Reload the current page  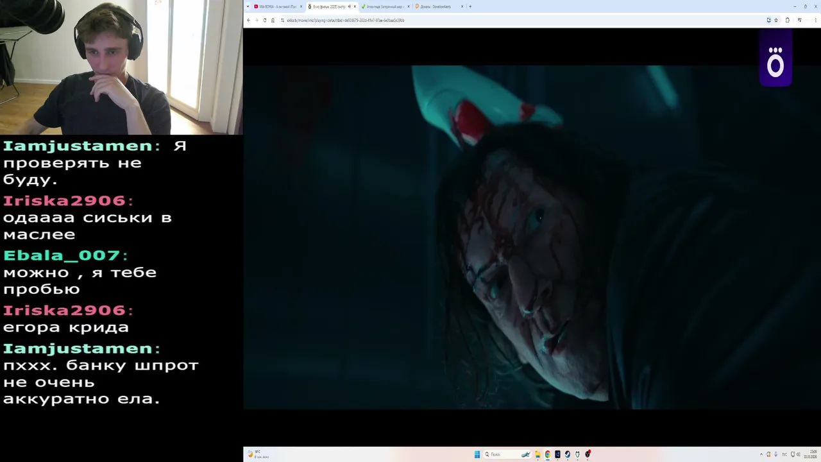pyautogui.click(x=265, y=20)
